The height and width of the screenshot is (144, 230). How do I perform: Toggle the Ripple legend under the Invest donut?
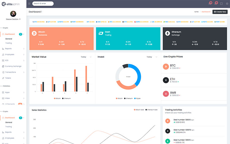point(137,98)
